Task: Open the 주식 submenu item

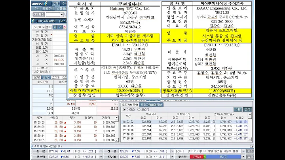Action: [37, 8]
